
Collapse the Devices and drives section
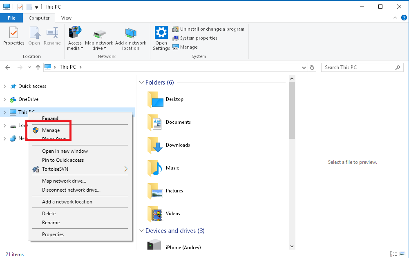(141, 231)
